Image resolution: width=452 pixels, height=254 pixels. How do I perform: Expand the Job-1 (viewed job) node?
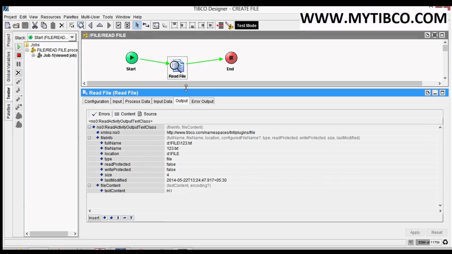coord(33,55)
